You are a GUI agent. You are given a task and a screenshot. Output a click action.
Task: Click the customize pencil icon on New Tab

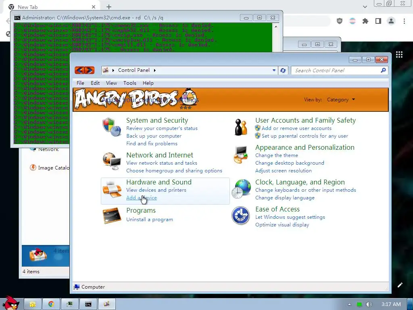400,285
